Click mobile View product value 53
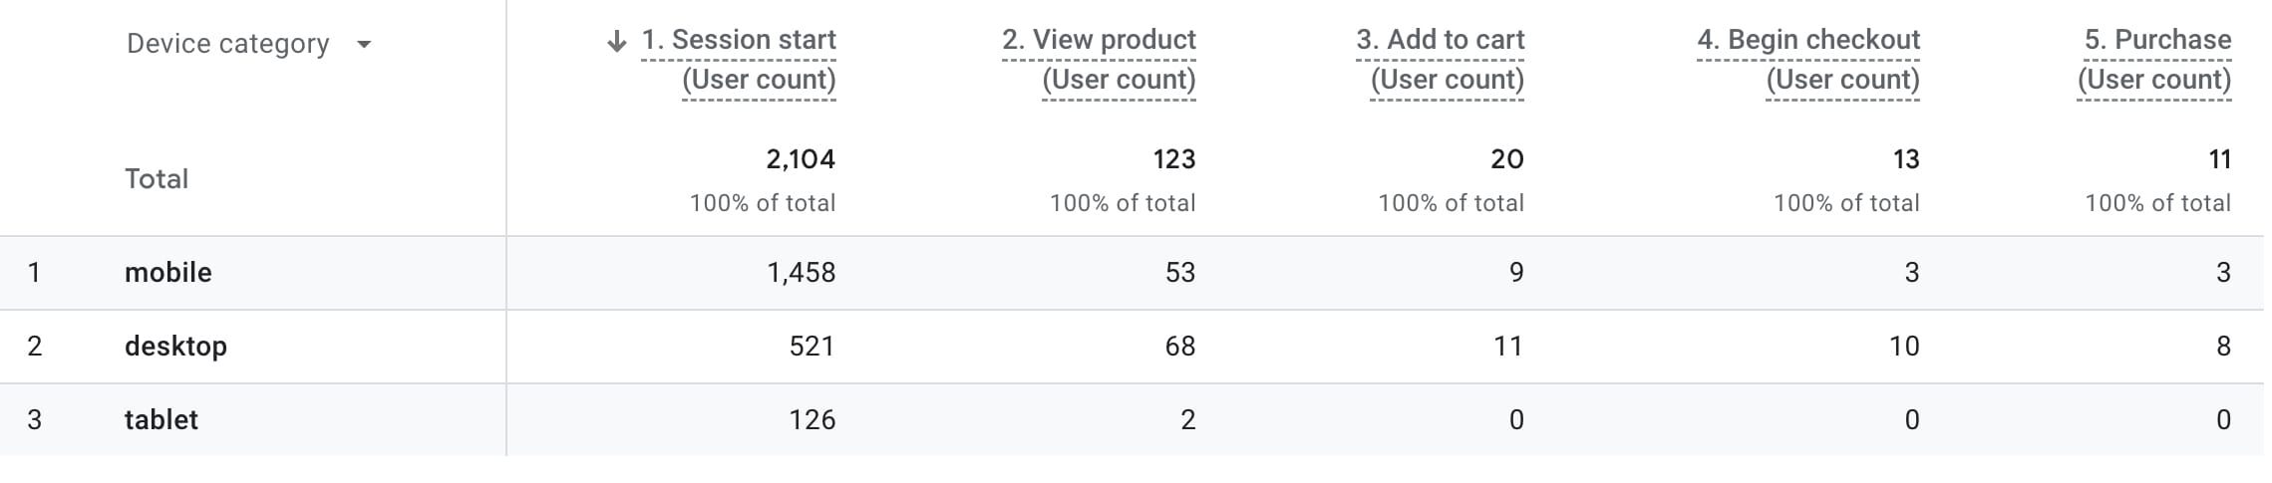2272x483 pixels. pos(1180,273)
